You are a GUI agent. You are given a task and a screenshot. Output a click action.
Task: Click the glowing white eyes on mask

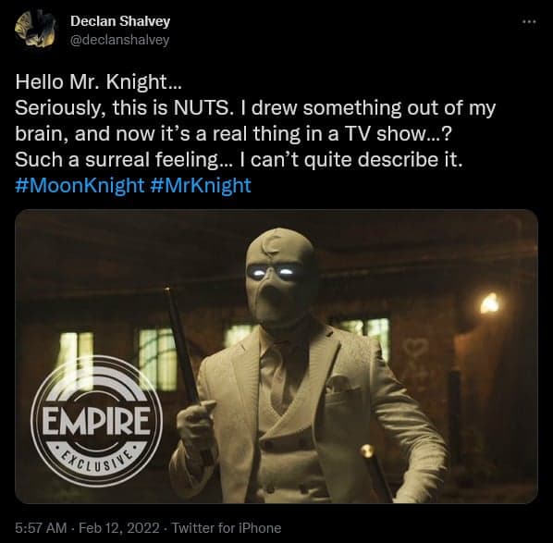point(271,272)
